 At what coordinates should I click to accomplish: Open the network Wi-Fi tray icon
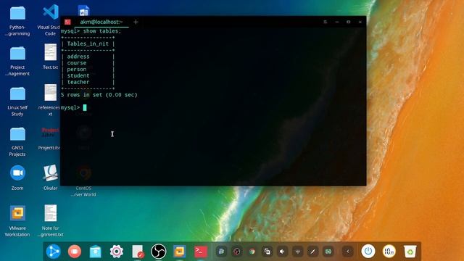tap(298, 252)
